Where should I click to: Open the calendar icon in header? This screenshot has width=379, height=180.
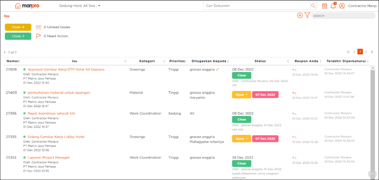coord(325,6)
